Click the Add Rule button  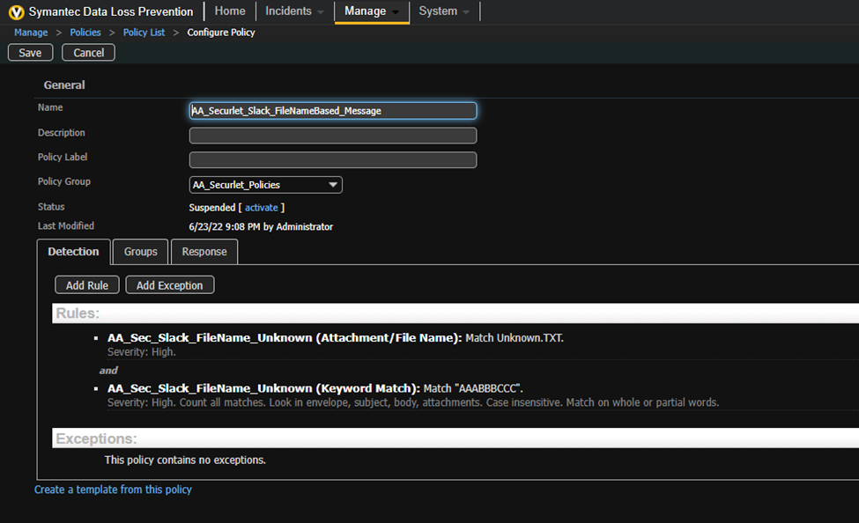click(x=86, y=285)
